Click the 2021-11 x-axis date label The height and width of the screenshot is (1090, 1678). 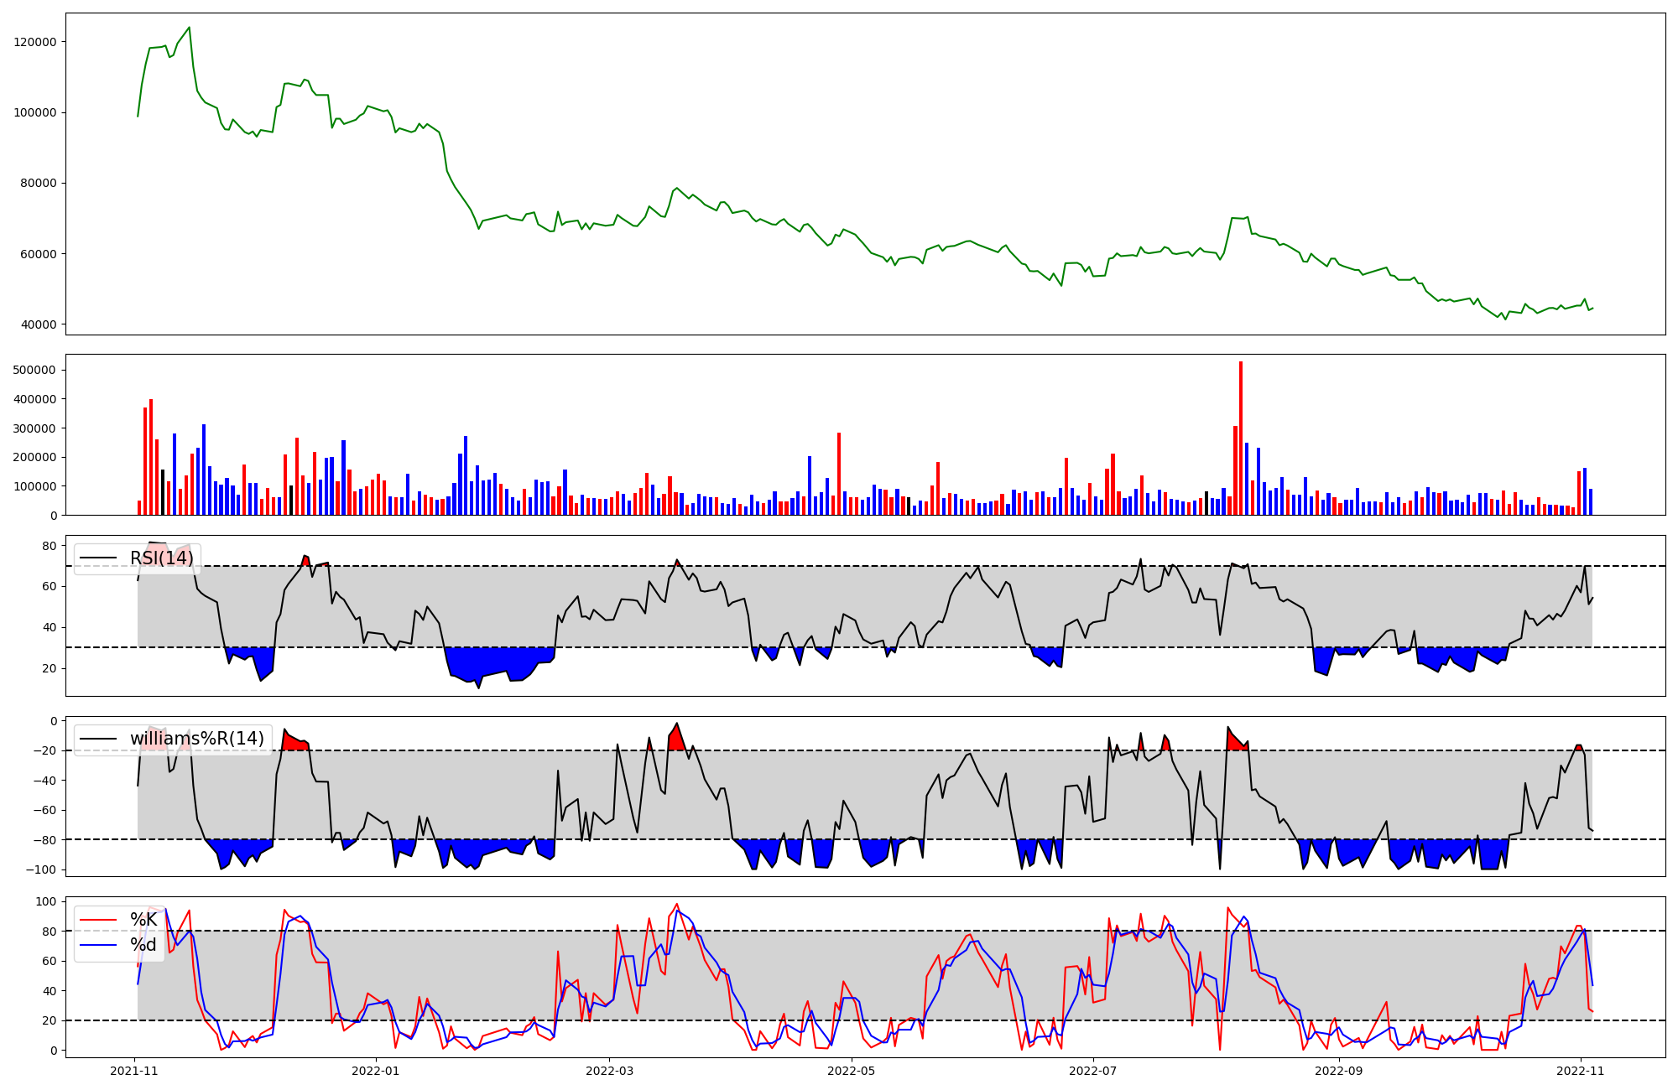coord(134,1071)
